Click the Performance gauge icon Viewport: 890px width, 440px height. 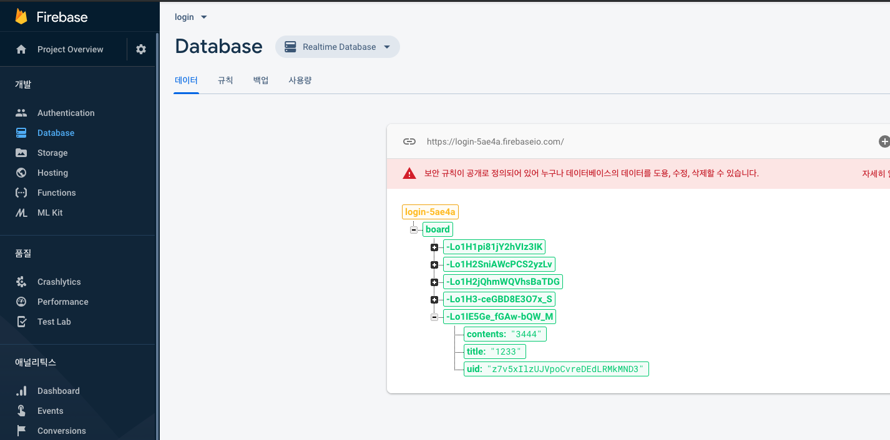pyautogui.click(x=21, y=302)
